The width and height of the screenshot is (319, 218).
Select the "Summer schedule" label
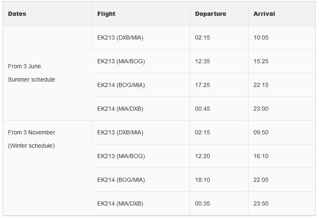[x=31, y=79]
